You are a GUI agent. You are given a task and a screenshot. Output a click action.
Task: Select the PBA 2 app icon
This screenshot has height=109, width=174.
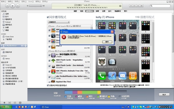pyautogui.click(x=53, y=47)
